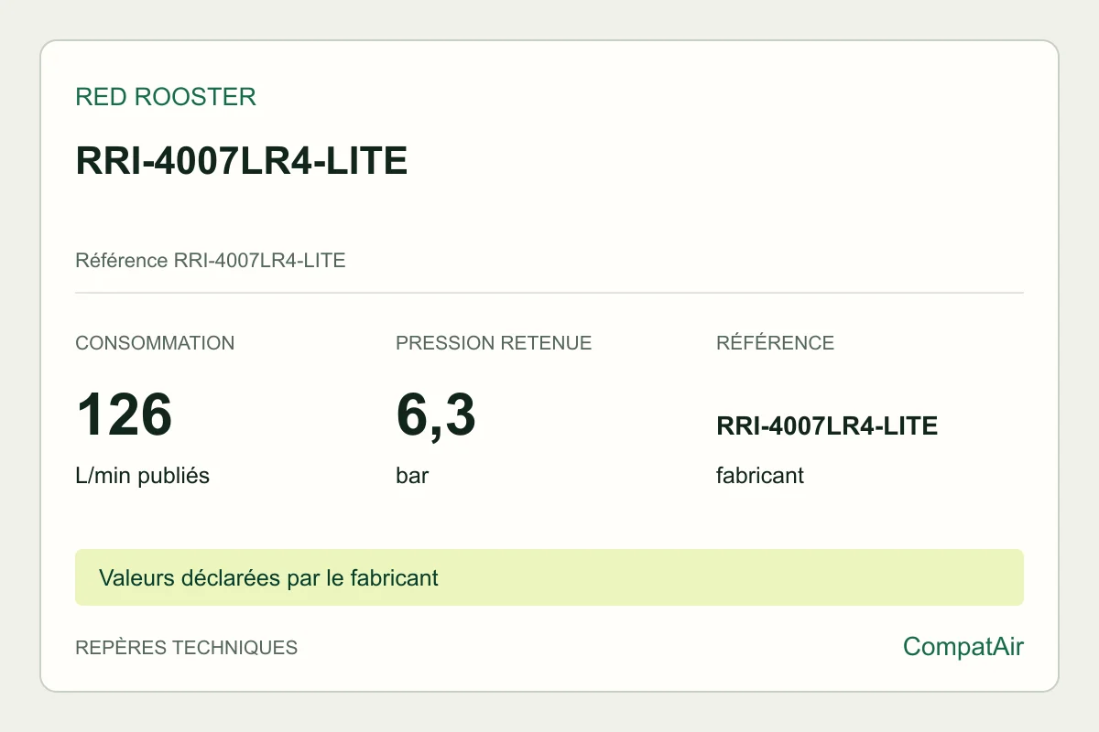Click the RÉFÉRENCE column label

pyautogui.click(x=775, y=343)
